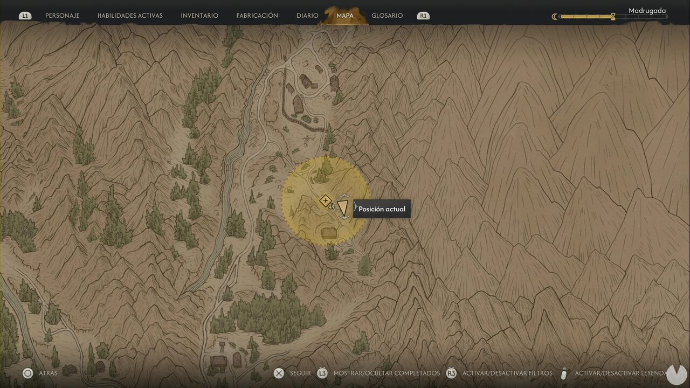Screen dimensions: 690x388
Task: Open the Glosario tab
Action: (387, 16)
